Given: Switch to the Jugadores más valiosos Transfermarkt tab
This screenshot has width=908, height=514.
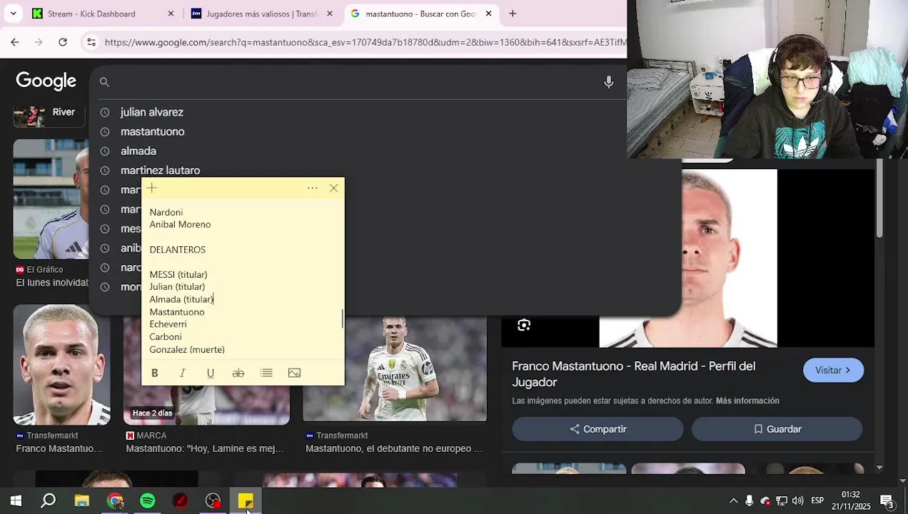Looking at the screenshot, I should click(262, 14).
